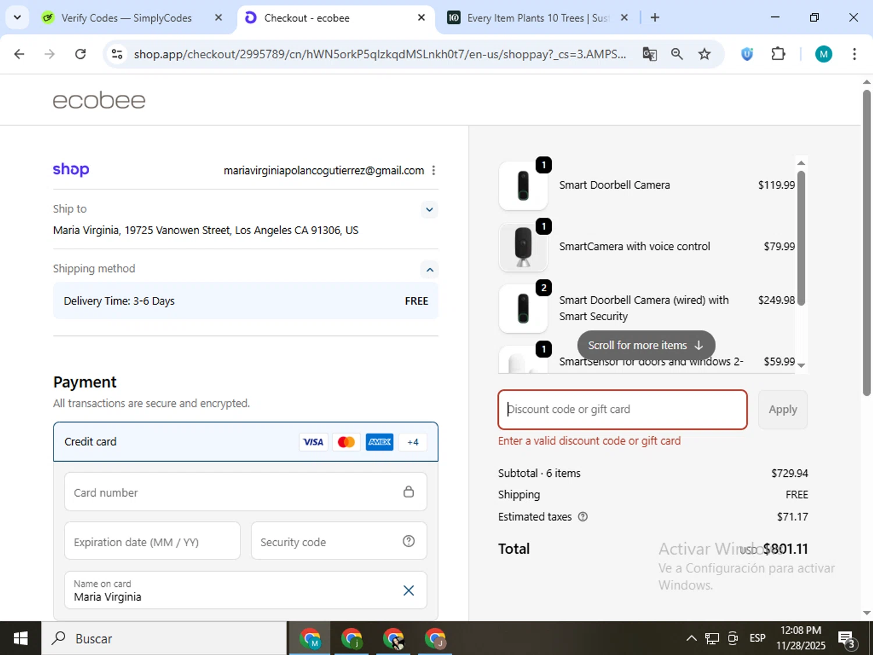Expand the Ship to address section
Image resolution: width=873 pixels, height=655 pixels.
(x=430, y=210)
